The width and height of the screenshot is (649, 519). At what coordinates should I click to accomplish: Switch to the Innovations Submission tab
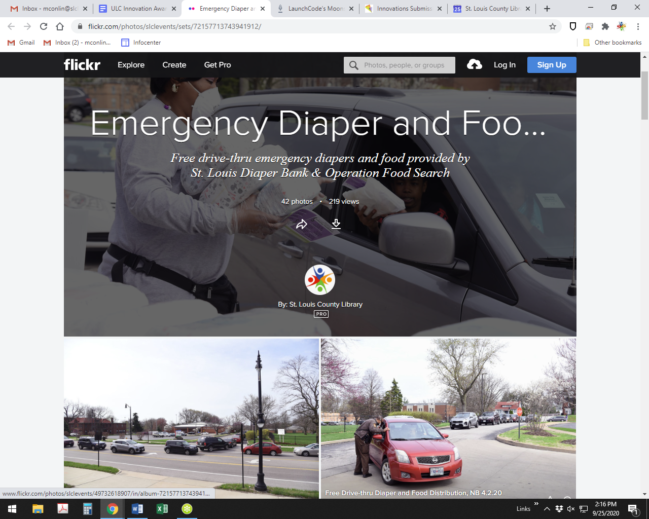click(403, 9)
